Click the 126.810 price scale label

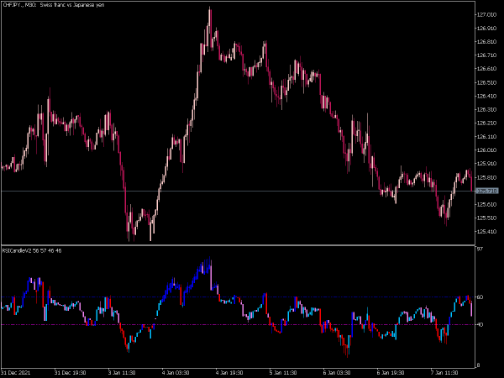[487, 41]
